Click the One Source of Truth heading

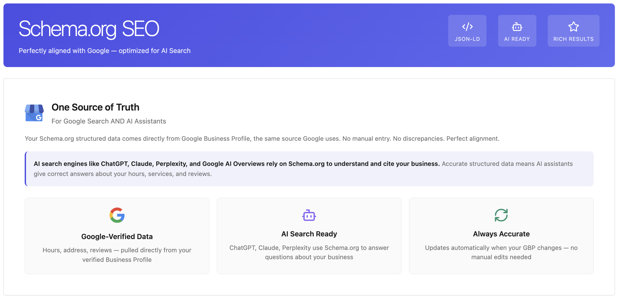95,107
